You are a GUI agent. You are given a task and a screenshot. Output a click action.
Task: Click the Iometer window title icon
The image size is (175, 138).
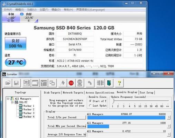(x=4, y=75)
